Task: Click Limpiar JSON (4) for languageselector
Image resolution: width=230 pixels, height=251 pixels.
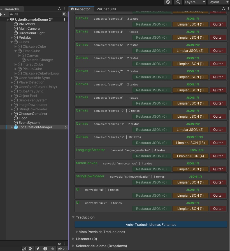Action: pyautogui.click(x=190, y=156)
